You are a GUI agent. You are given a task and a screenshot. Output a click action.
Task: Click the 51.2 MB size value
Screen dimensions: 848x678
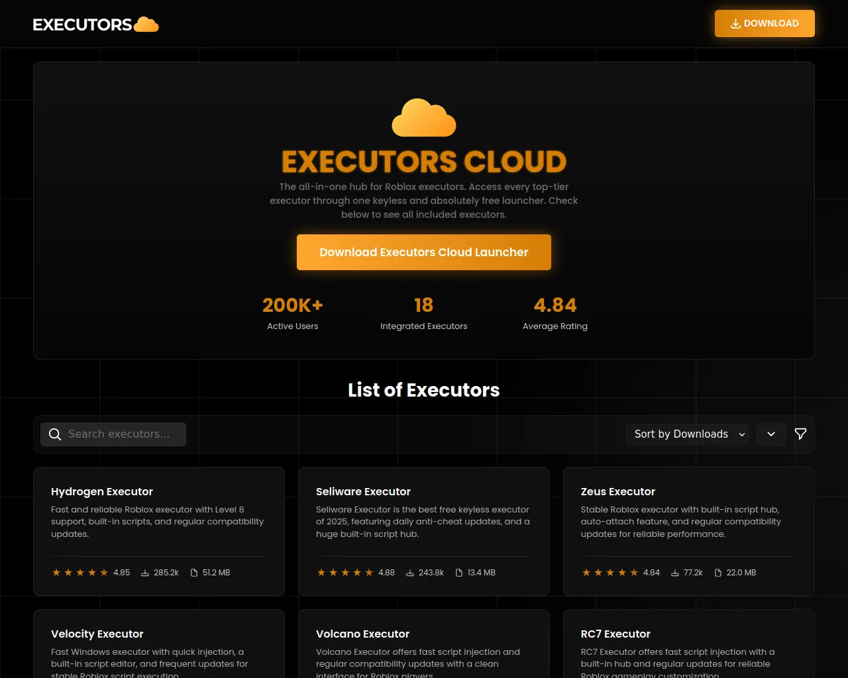[x=216, y=573]
